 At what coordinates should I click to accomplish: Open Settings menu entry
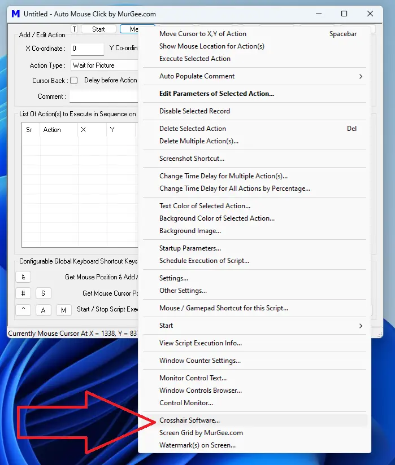pos(255,278)
